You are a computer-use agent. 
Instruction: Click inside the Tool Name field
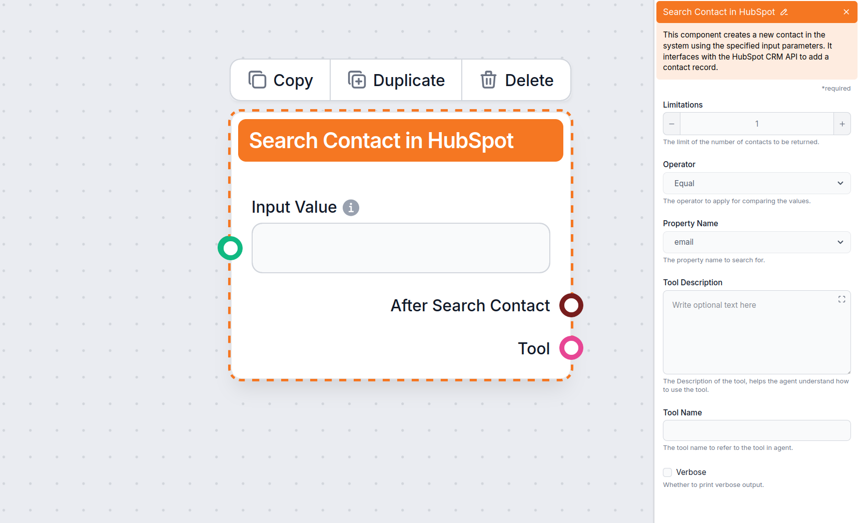click(x=756, y=430)
